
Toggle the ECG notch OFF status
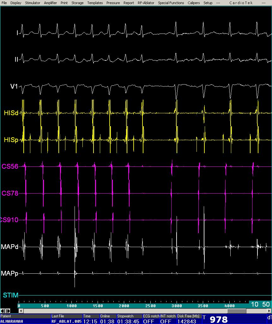click(148, 321)
